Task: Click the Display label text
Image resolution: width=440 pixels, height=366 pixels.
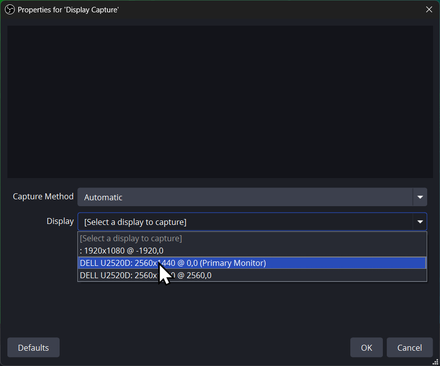Action: tap(60, 221)
